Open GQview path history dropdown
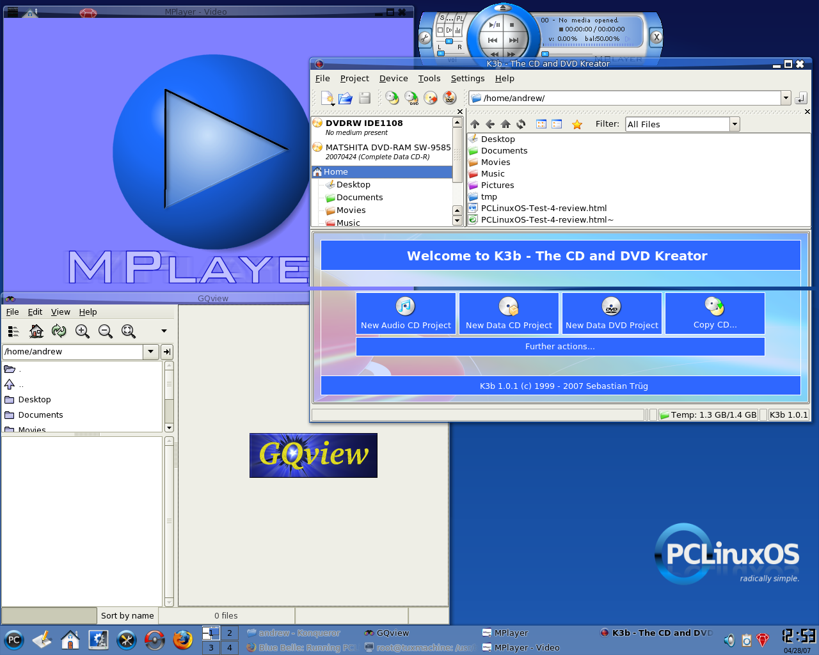The width and height of the screenshot is (819, 655). [x=151, y=351]
